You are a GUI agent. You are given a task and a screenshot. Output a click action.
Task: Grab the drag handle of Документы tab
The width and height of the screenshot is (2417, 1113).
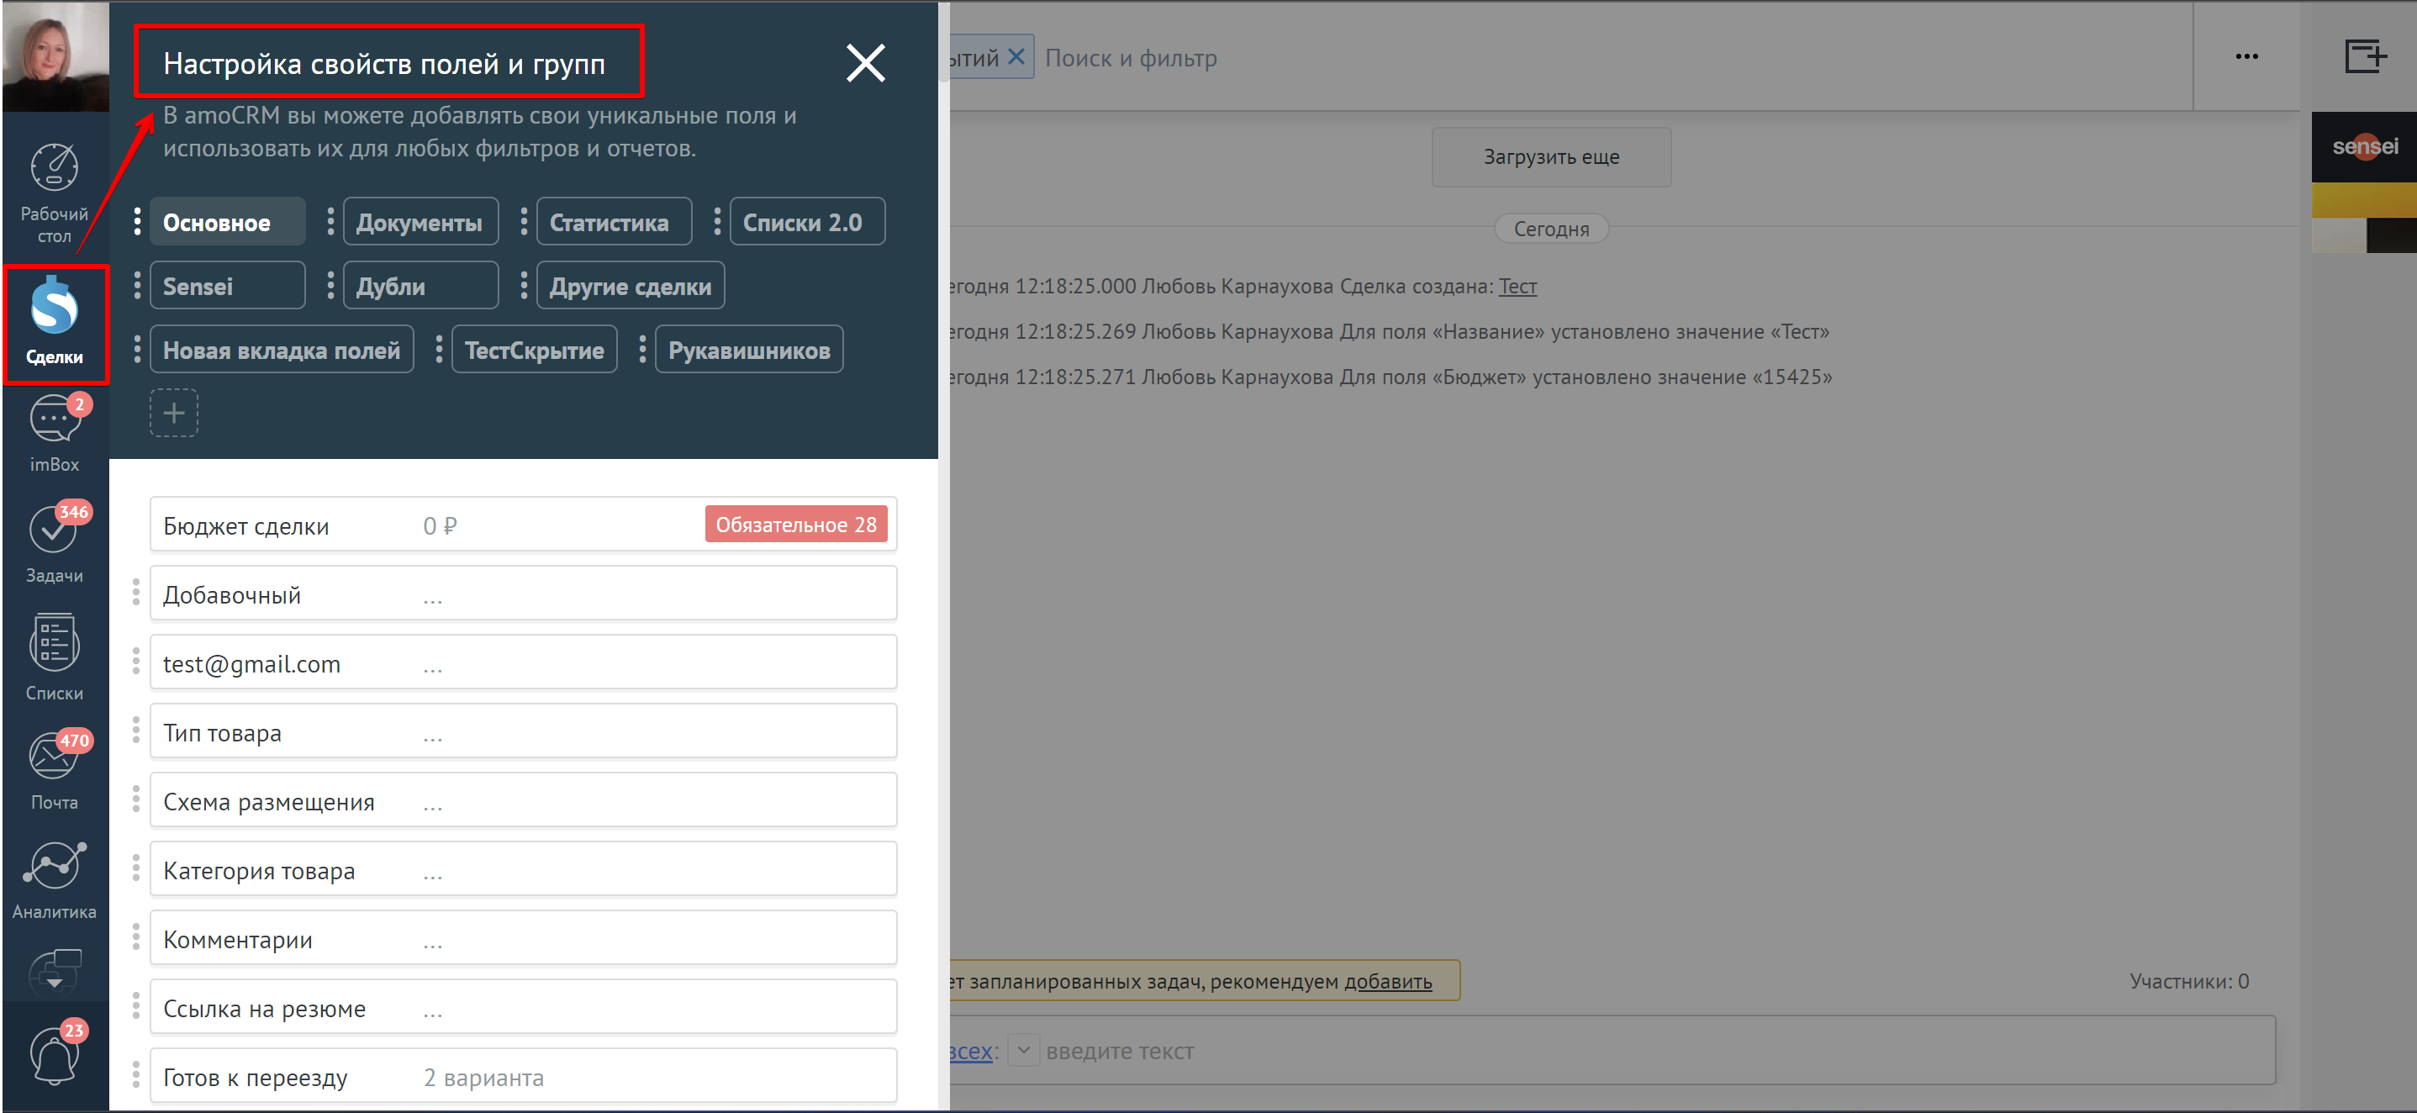click(330, 221)
